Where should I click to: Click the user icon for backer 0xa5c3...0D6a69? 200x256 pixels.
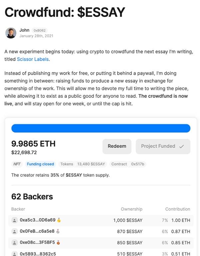coord(14,220)
